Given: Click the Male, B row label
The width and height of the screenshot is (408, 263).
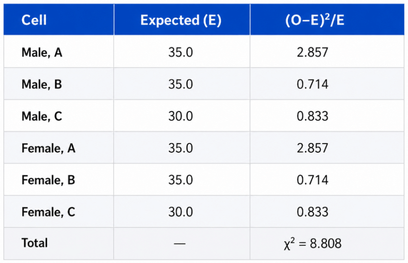Looking at the screenshot, I should [42, 84].
